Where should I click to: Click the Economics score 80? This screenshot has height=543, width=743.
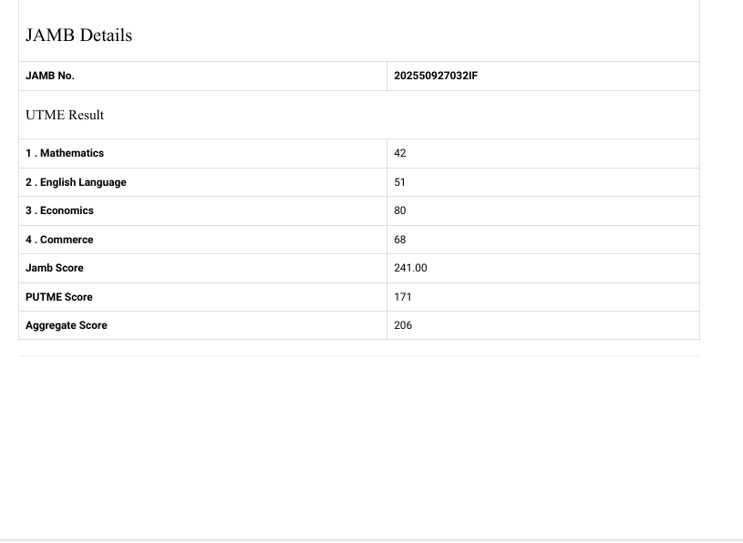[x=400, y=210]
